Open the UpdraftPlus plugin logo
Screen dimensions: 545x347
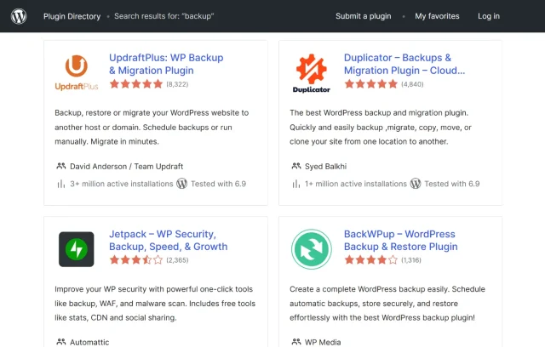click(x=77, y=73)
